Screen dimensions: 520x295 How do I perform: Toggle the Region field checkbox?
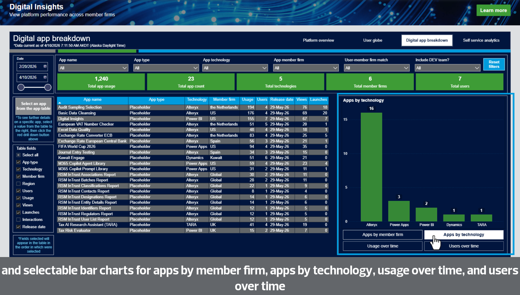tap(18, 184)
